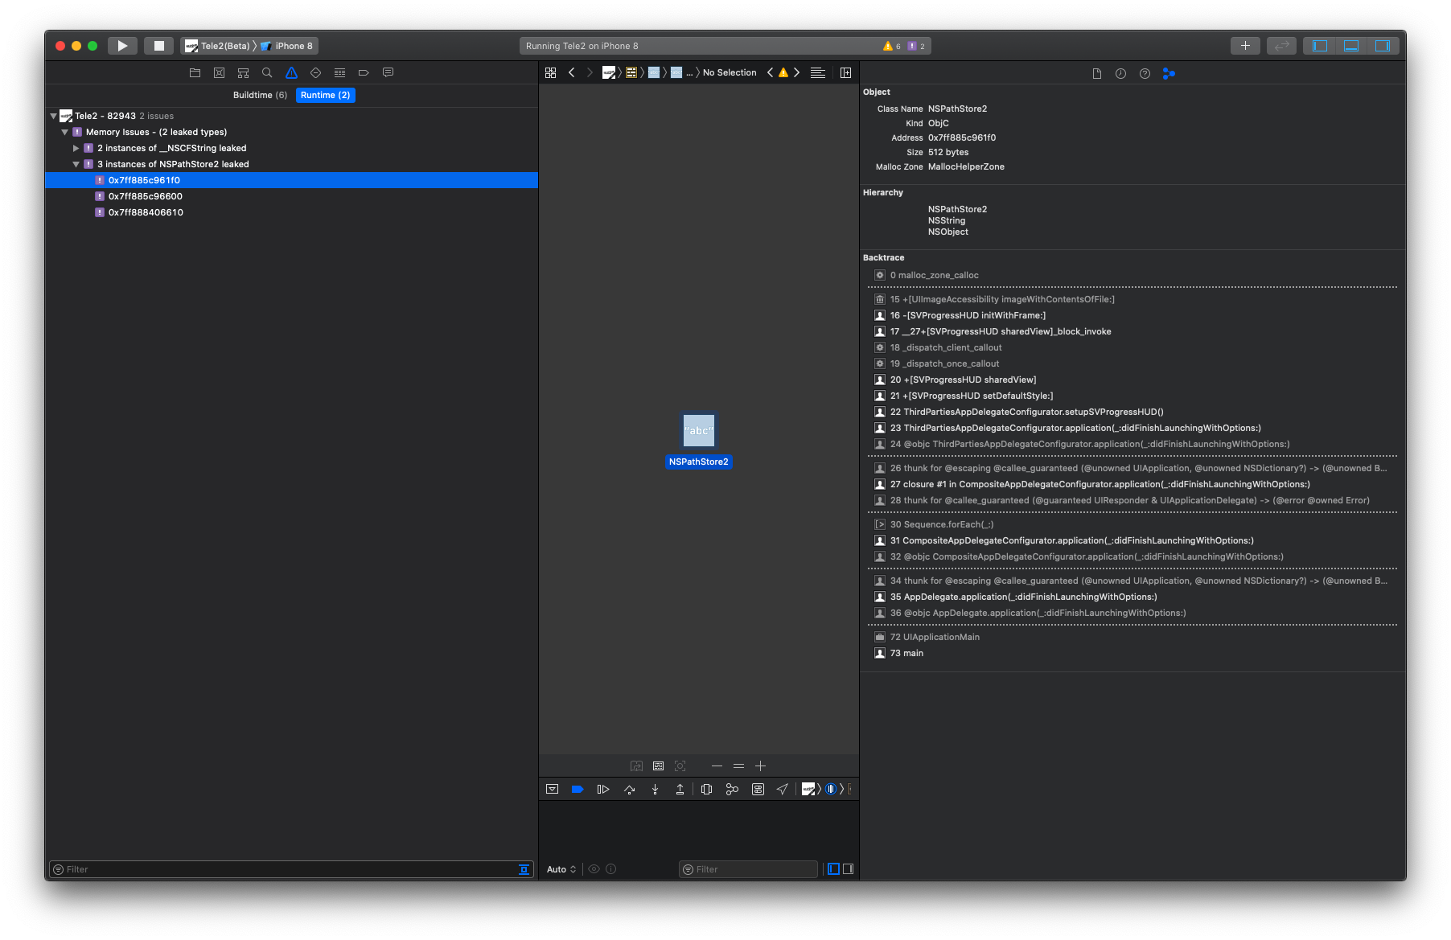Deactivate breakpoints blue tag button
This screenshot has height=940, width=1451.
[578, 790]
